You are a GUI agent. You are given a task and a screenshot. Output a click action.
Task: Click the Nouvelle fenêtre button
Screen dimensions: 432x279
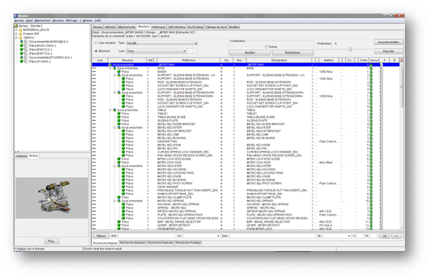point(388,42)
